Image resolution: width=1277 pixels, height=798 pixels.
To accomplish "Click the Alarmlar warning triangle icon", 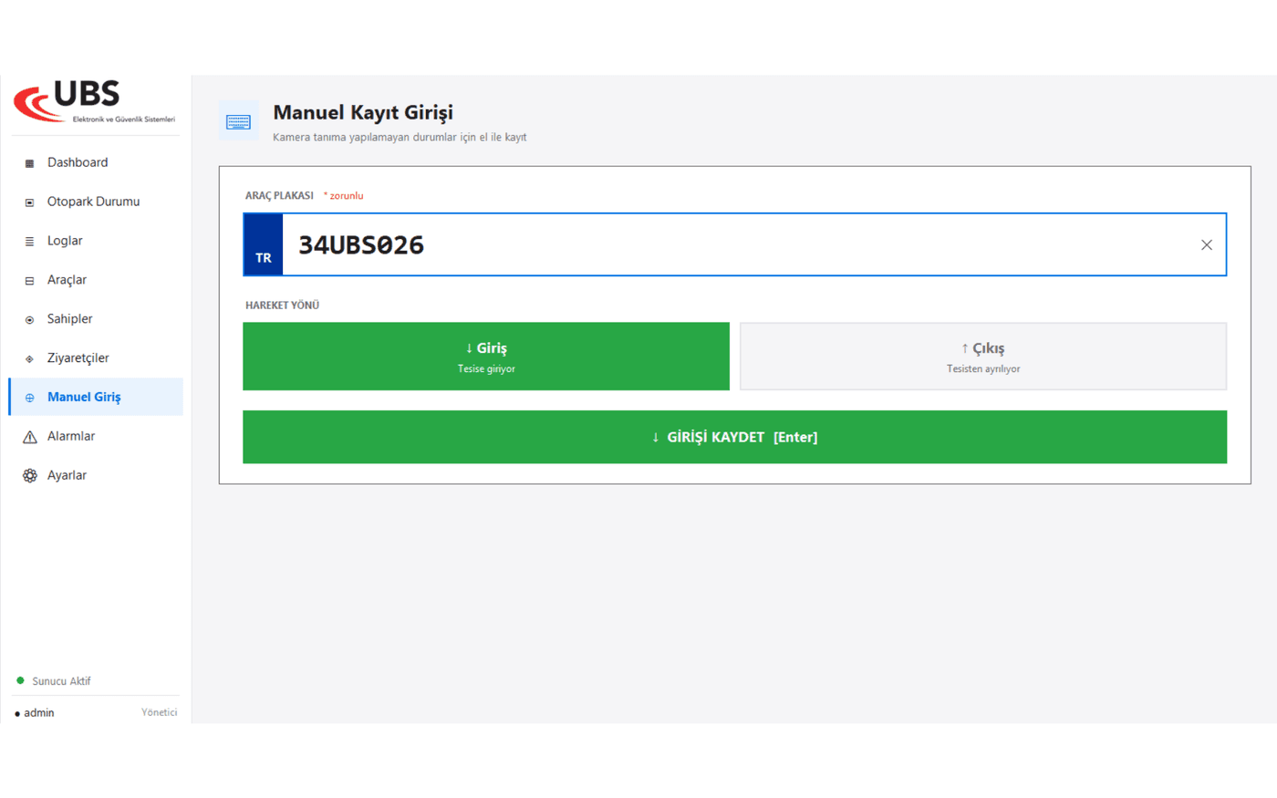I will pyautogui.click(x=29, y=437).
